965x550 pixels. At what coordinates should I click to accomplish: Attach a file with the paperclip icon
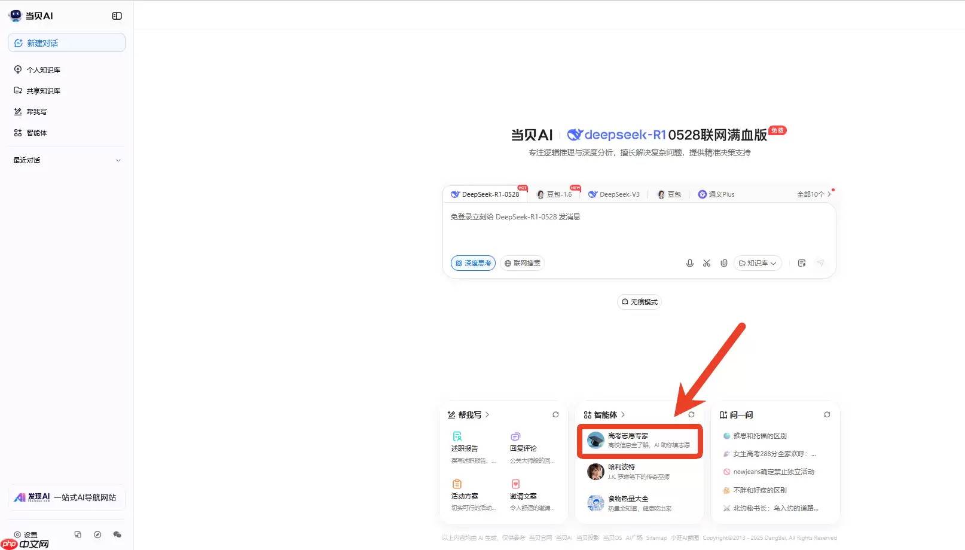pyautogui.click(x=723, y=263)
